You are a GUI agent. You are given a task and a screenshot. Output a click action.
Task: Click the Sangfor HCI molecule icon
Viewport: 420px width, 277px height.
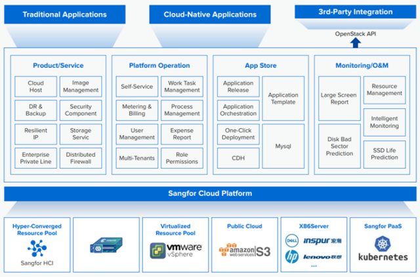37,248
